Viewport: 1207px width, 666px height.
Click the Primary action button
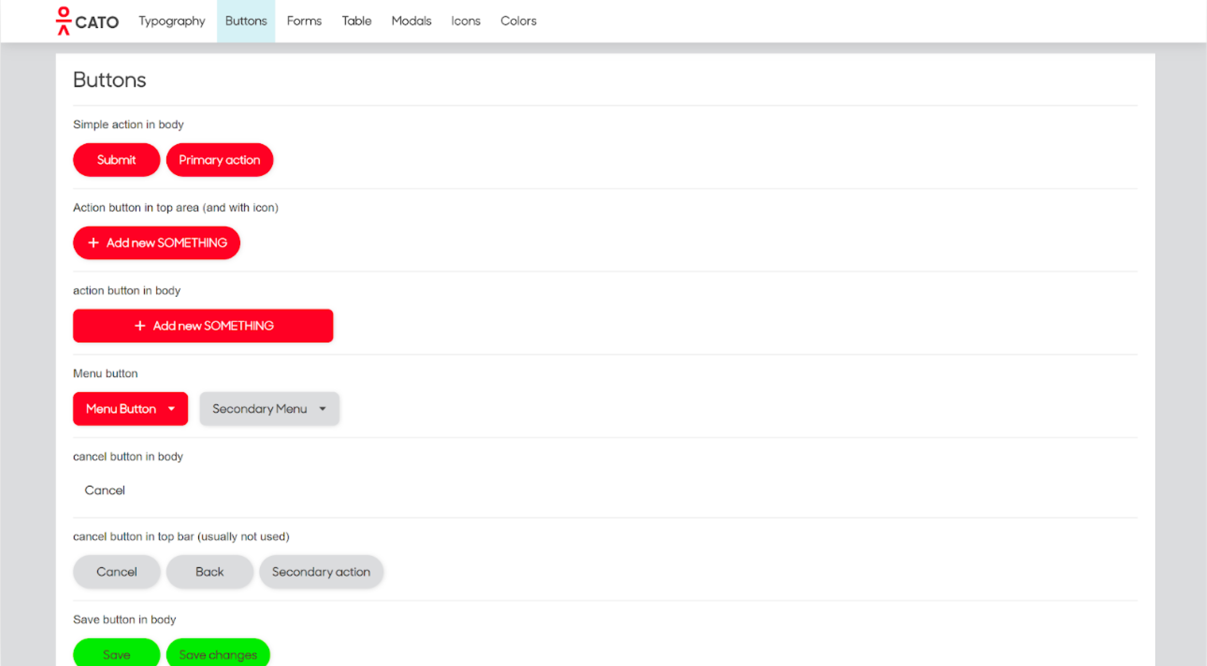pyautogui.click(x=219, y=160)
